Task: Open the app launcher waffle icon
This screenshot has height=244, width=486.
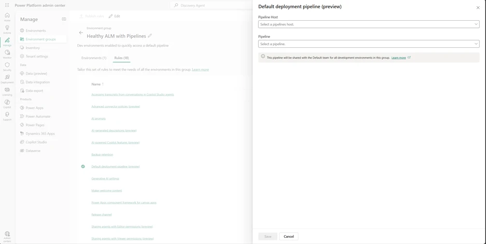Action: click(7, 5)
